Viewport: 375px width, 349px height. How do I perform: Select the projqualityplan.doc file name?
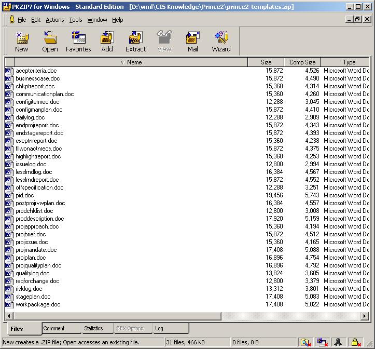click(38, 265)
